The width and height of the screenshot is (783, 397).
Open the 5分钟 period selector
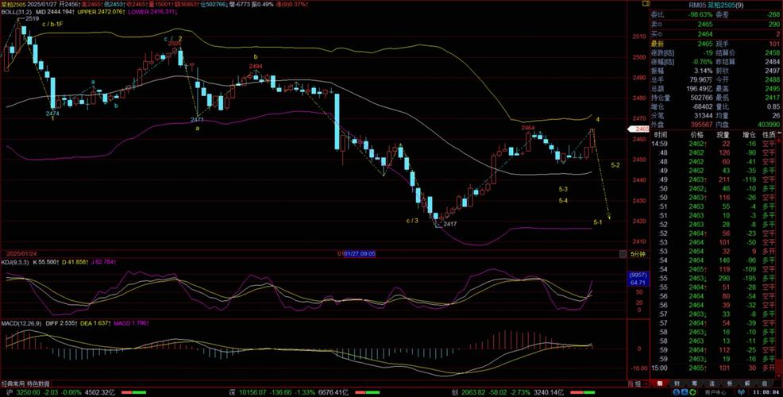click(x=637, y=253)
